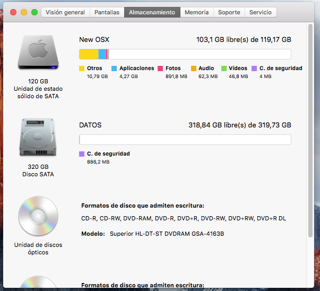Click the Fotos label
Viewport: 320px width, 291px height.
173,68
